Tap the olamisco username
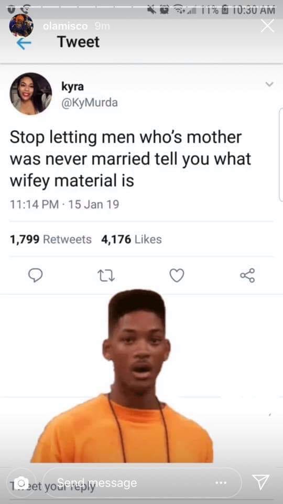Screen dimensions: 283x504 coord(65,26)
